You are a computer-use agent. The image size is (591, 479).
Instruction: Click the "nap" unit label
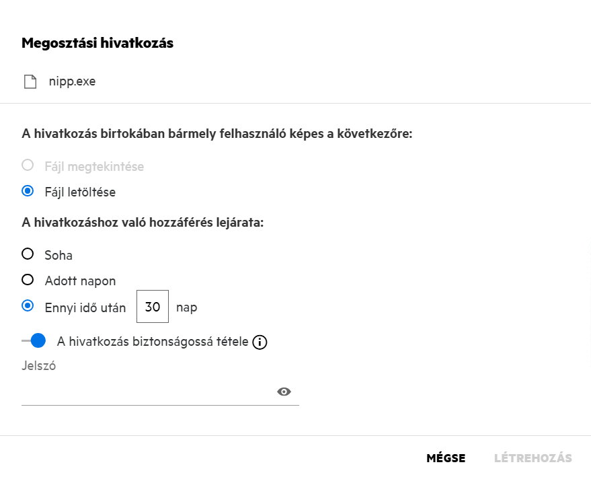186,307
